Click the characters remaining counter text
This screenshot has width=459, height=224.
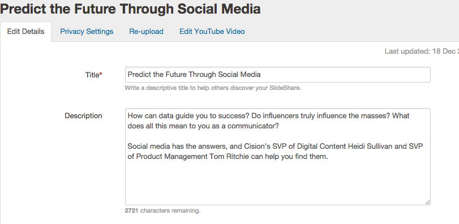[x=162, y=210]
